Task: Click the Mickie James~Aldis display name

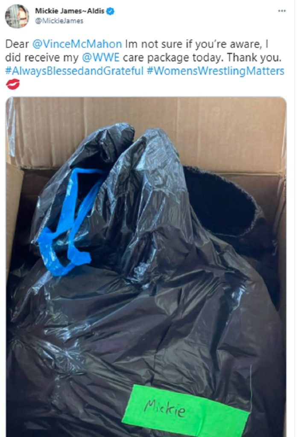Action: [x=70, y=11]
